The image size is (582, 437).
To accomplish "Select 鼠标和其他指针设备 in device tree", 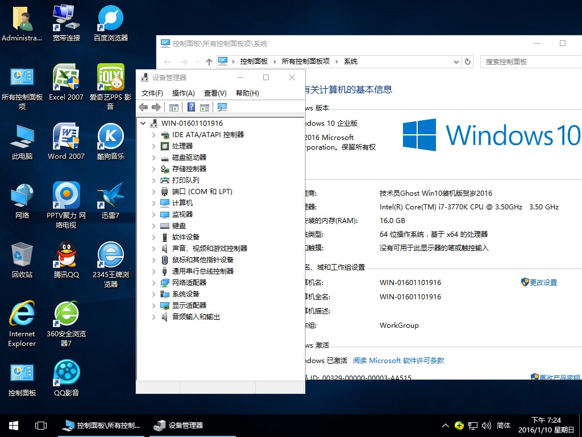I will (x=203, y=260).
